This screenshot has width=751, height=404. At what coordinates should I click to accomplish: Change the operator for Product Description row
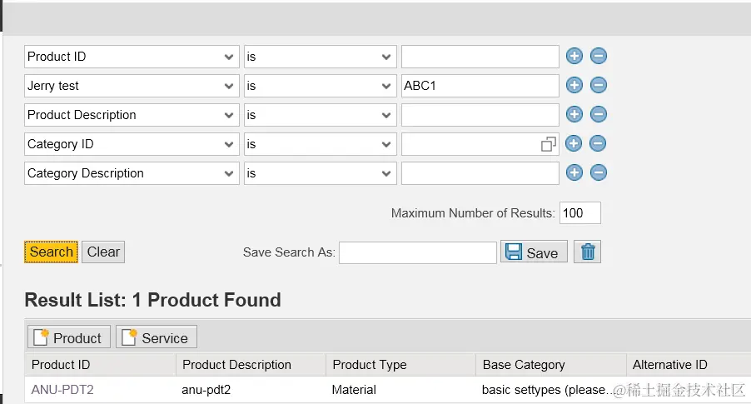click(321, 115)
